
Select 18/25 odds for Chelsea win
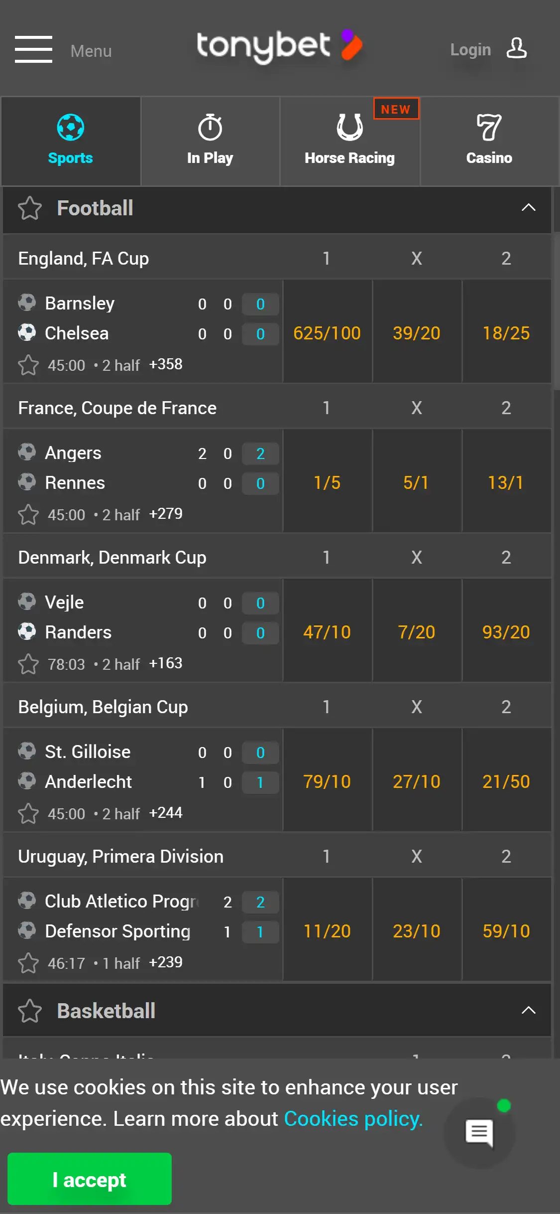tap(506, 333)
